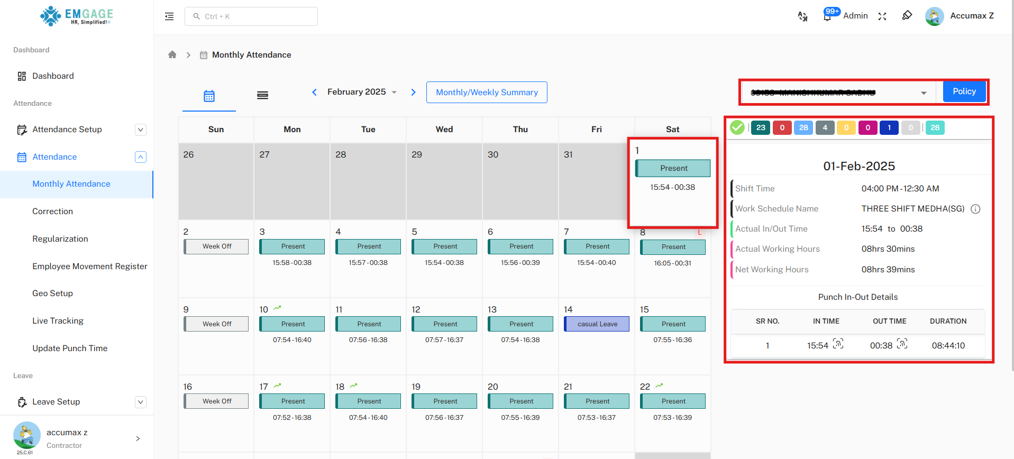Click the hamburger menu collapse icon
Viewport: 1014px width, 459px height.
point(169,16)
